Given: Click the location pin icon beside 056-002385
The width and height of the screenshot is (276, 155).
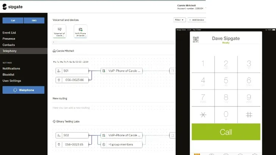Looking at the screenshot, I should (x=59, y=144).
